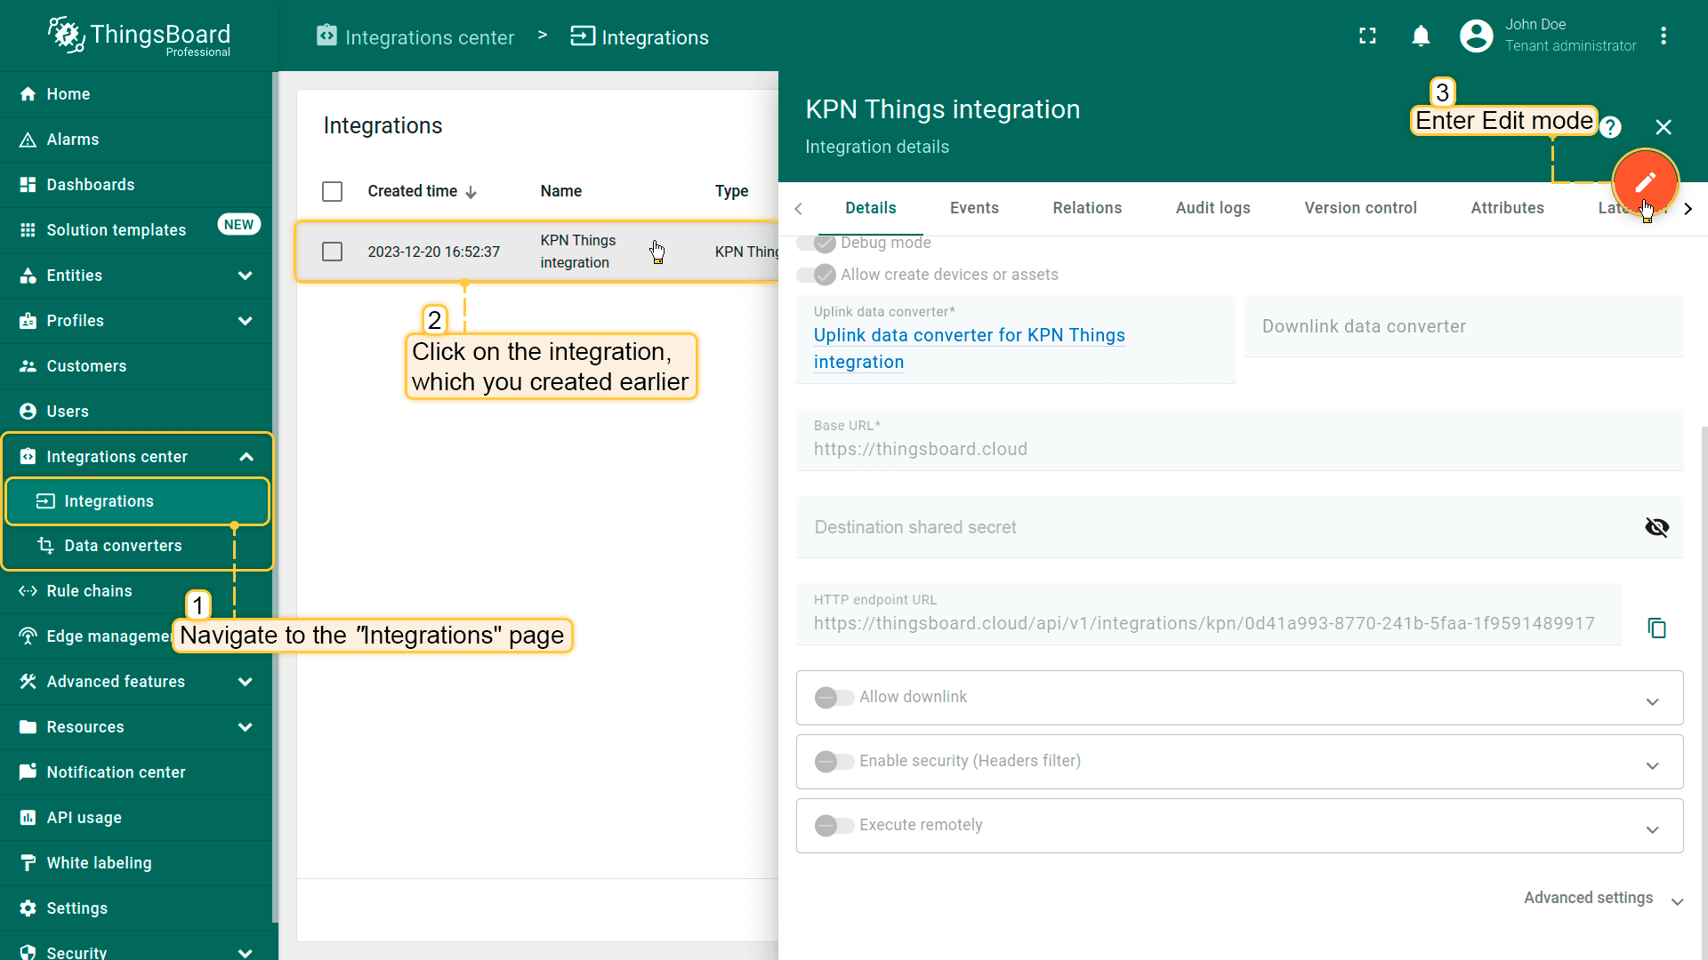Open the Audit logs tab
Screen dimensions: 1708x960
[x=1213, y=208]
